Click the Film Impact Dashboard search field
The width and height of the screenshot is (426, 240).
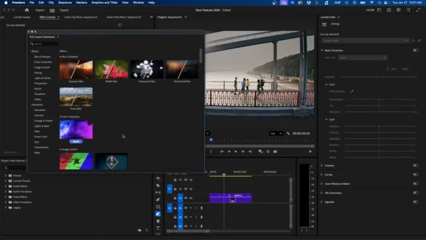coord(44,44)
